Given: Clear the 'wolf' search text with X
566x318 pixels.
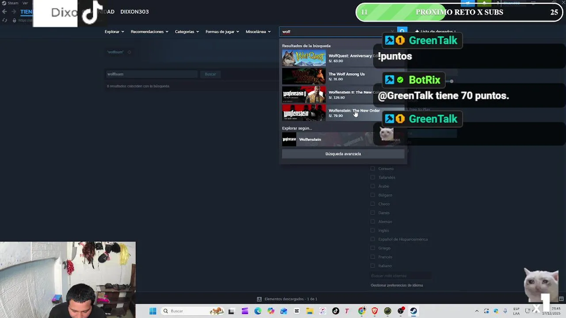Looking at the screenshot, I should pyautogui.click(x=392, y=32).
